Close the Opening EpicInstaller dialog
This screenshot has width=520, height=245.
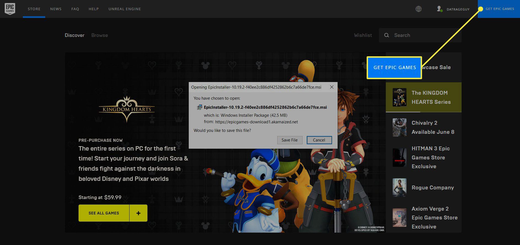(332, 87)
